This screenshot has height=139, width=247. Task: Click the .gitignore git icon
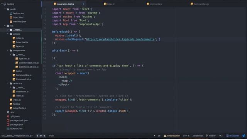[x=8, y=116]
